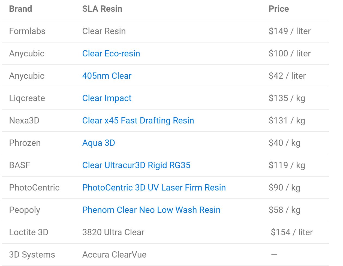Open the Aqua 3D link
The width and height of the screenshot is (343, 266).
coord(98,143)
